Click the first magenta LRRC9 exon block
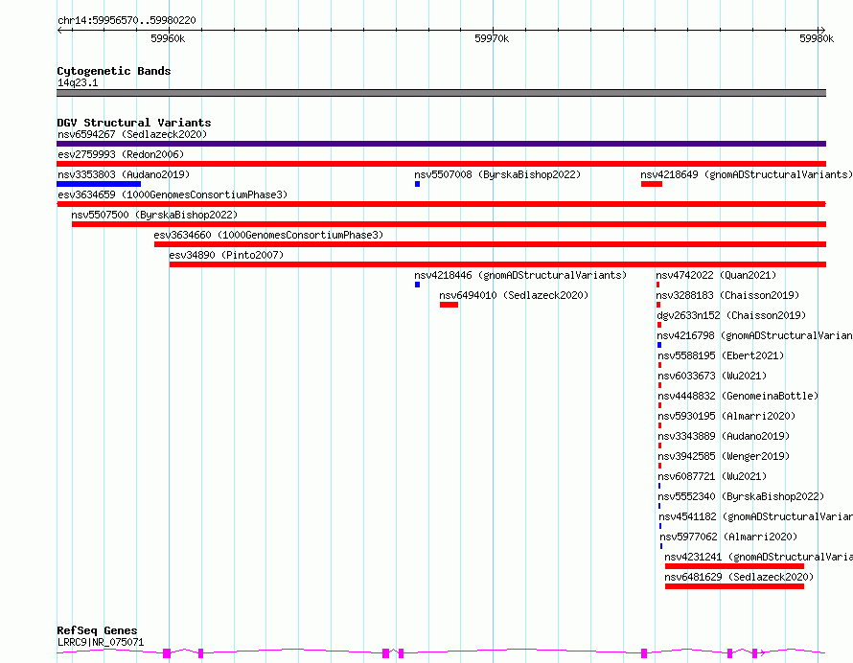Screen dimensions: 853x663 [x=167, y=653]
